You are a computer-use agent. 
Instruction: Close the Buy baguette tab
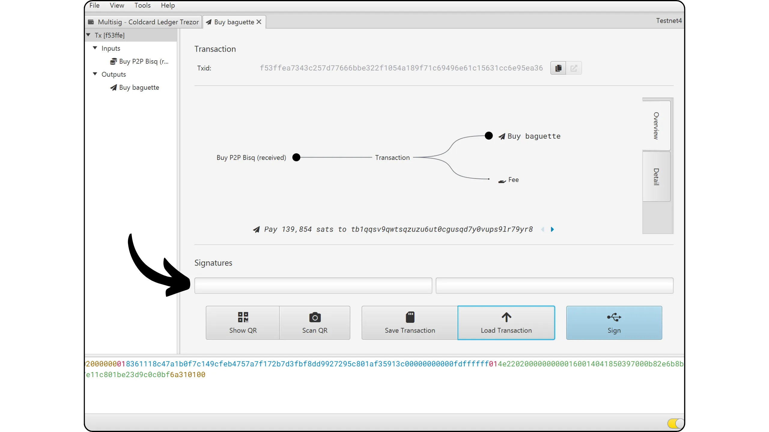259,22
